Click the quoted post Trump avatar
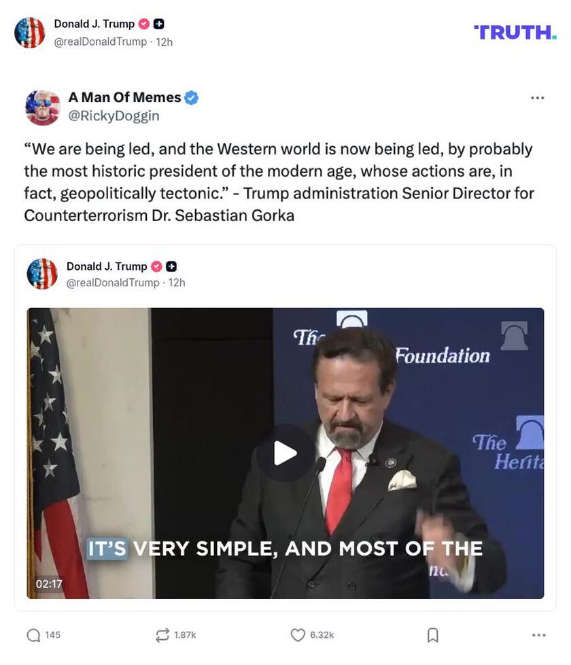This screenshot has width=571, height=665. tap(42, 274)
